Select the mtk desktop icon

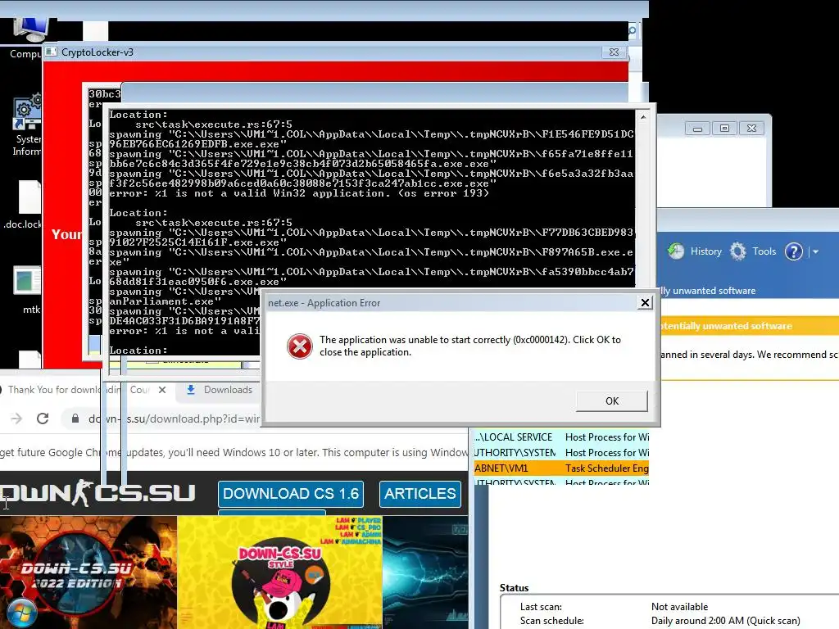pyautogui.click(x=28, y=290)
